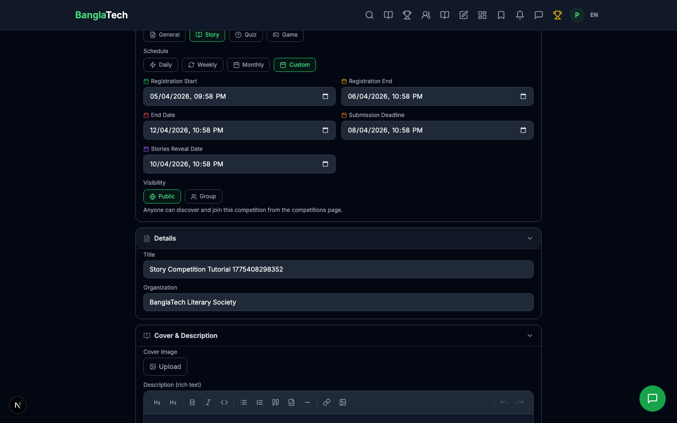Image resolution: width=677 pixels, height=423 pixels.
Task: Collapse the Details section
Action: click(x=530, y=238)
